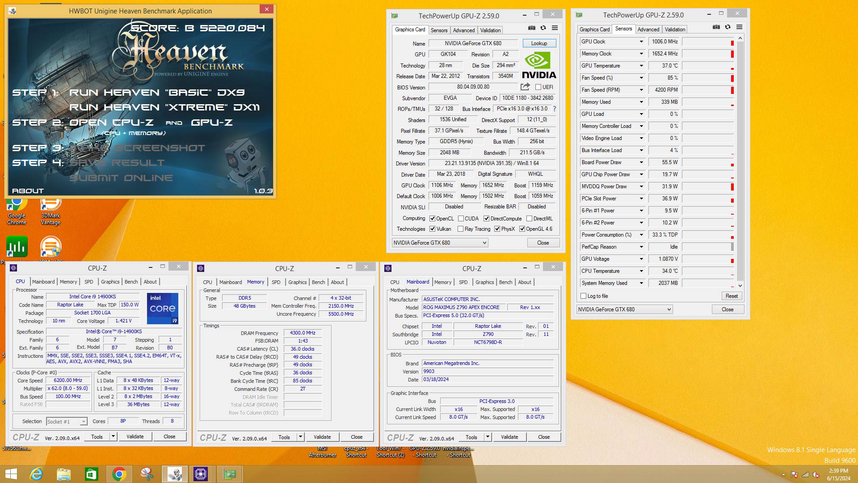This screenshot has height=483, width=858.
Task: Enable Log to file checkbox
Action: (583, 296)
